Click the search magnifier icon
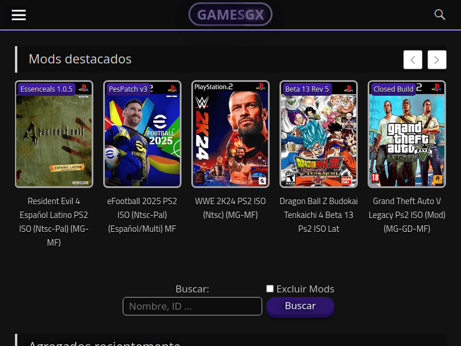Image resolution: width=461 pixels, height=346 pixels. (440, 15)
